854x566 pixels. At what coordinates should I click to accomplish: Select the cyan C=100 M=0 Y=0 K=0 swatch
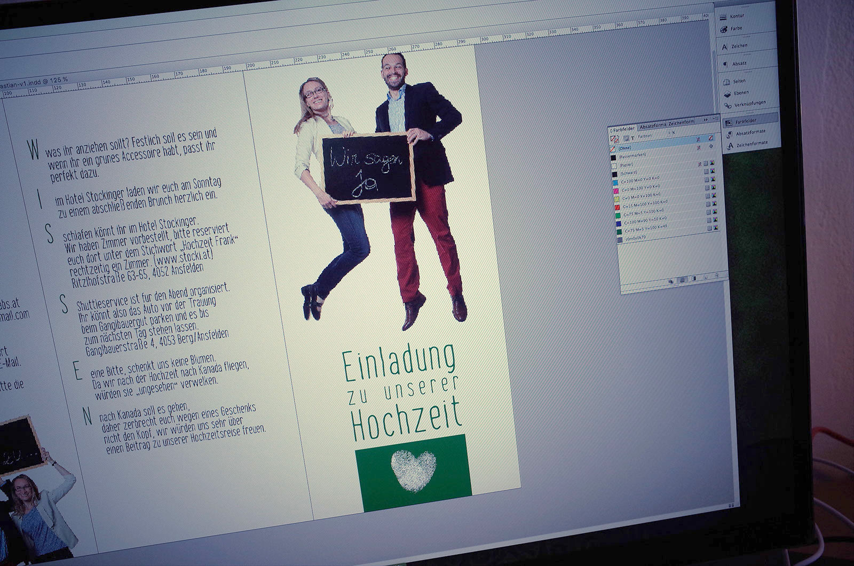tap(664, 178)
